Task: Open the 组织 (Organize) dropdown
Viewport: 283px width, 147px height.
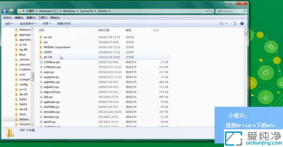Action: [9, 24]
